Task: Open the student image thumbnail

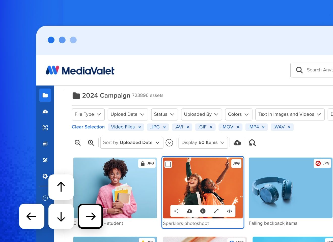Action: 115,188
